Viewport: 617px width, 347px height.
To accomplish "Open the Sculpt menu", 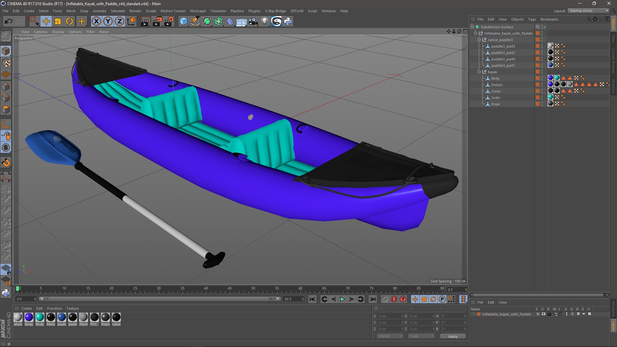I will click(151, 11).
